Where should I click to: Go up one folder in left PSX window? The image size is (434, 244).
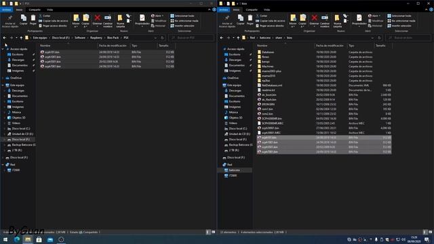tap(21, 38)
